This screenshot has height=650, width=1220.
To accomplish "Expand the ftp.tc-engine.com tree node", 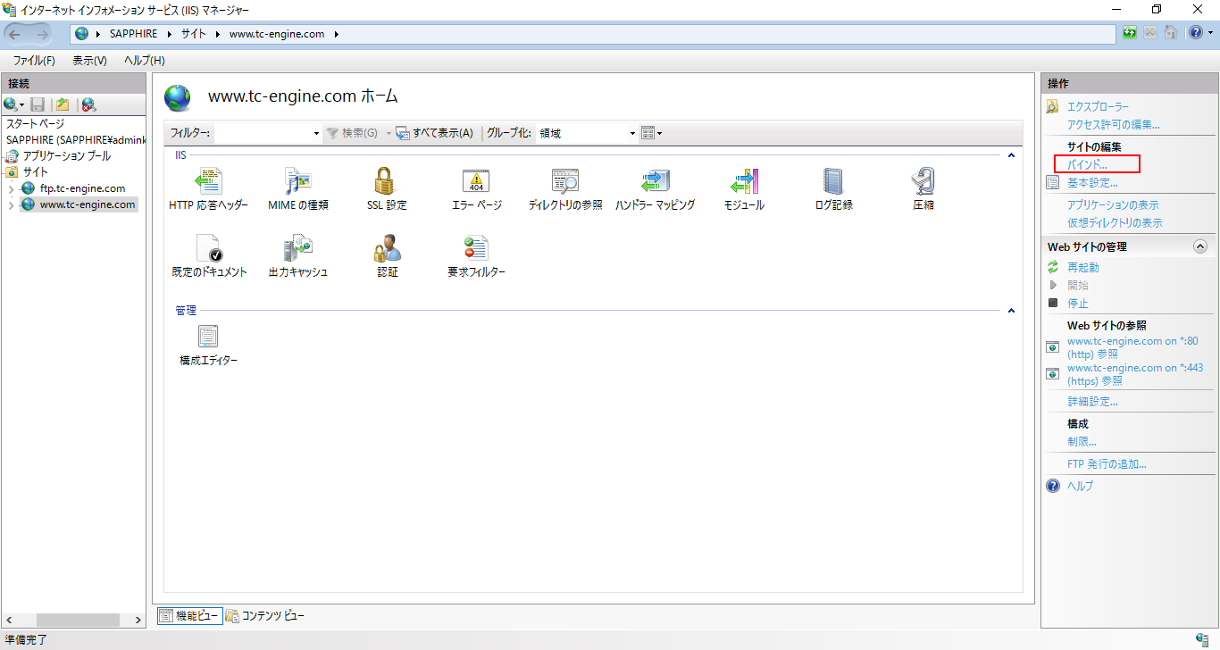I will (x=11, y=188).
